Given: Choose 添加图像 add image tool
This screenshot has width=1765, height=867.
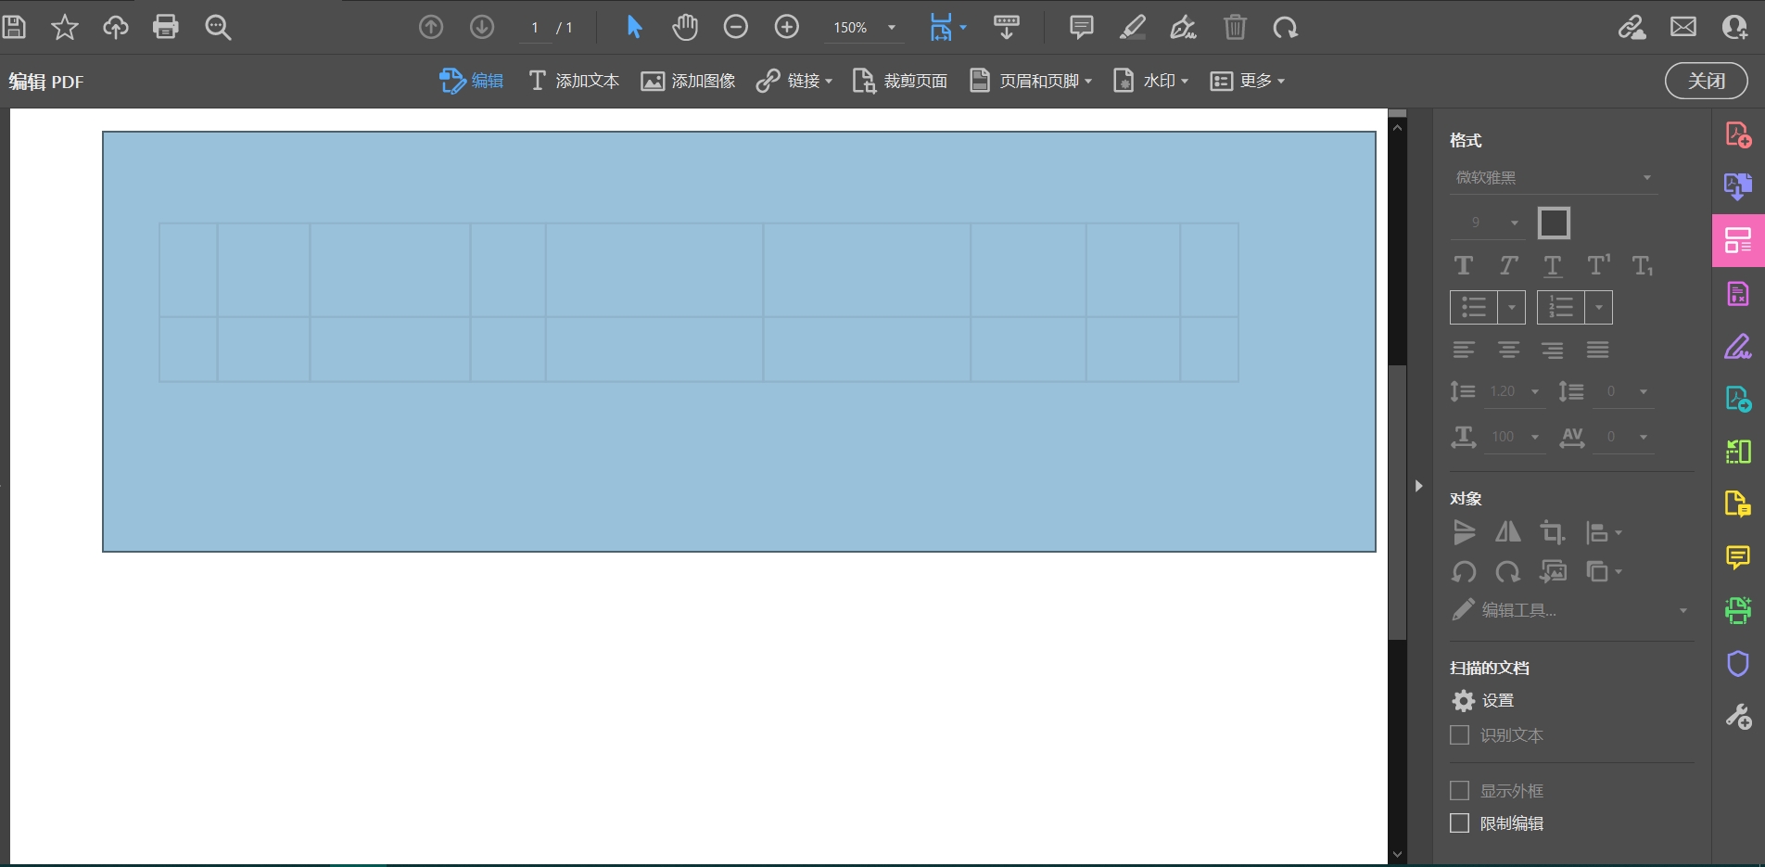Looking at the screenshot, I should pos(688,81).
